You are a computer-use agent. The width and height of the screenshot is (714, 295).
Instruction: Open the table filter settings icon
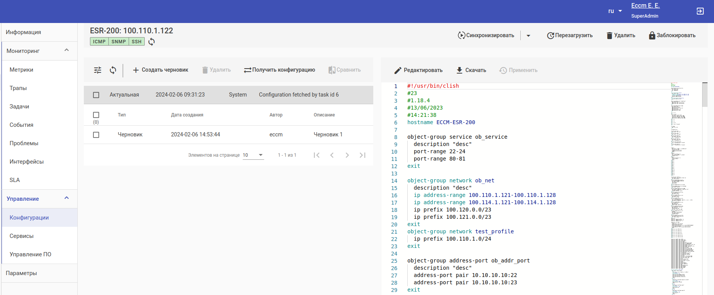98,70
